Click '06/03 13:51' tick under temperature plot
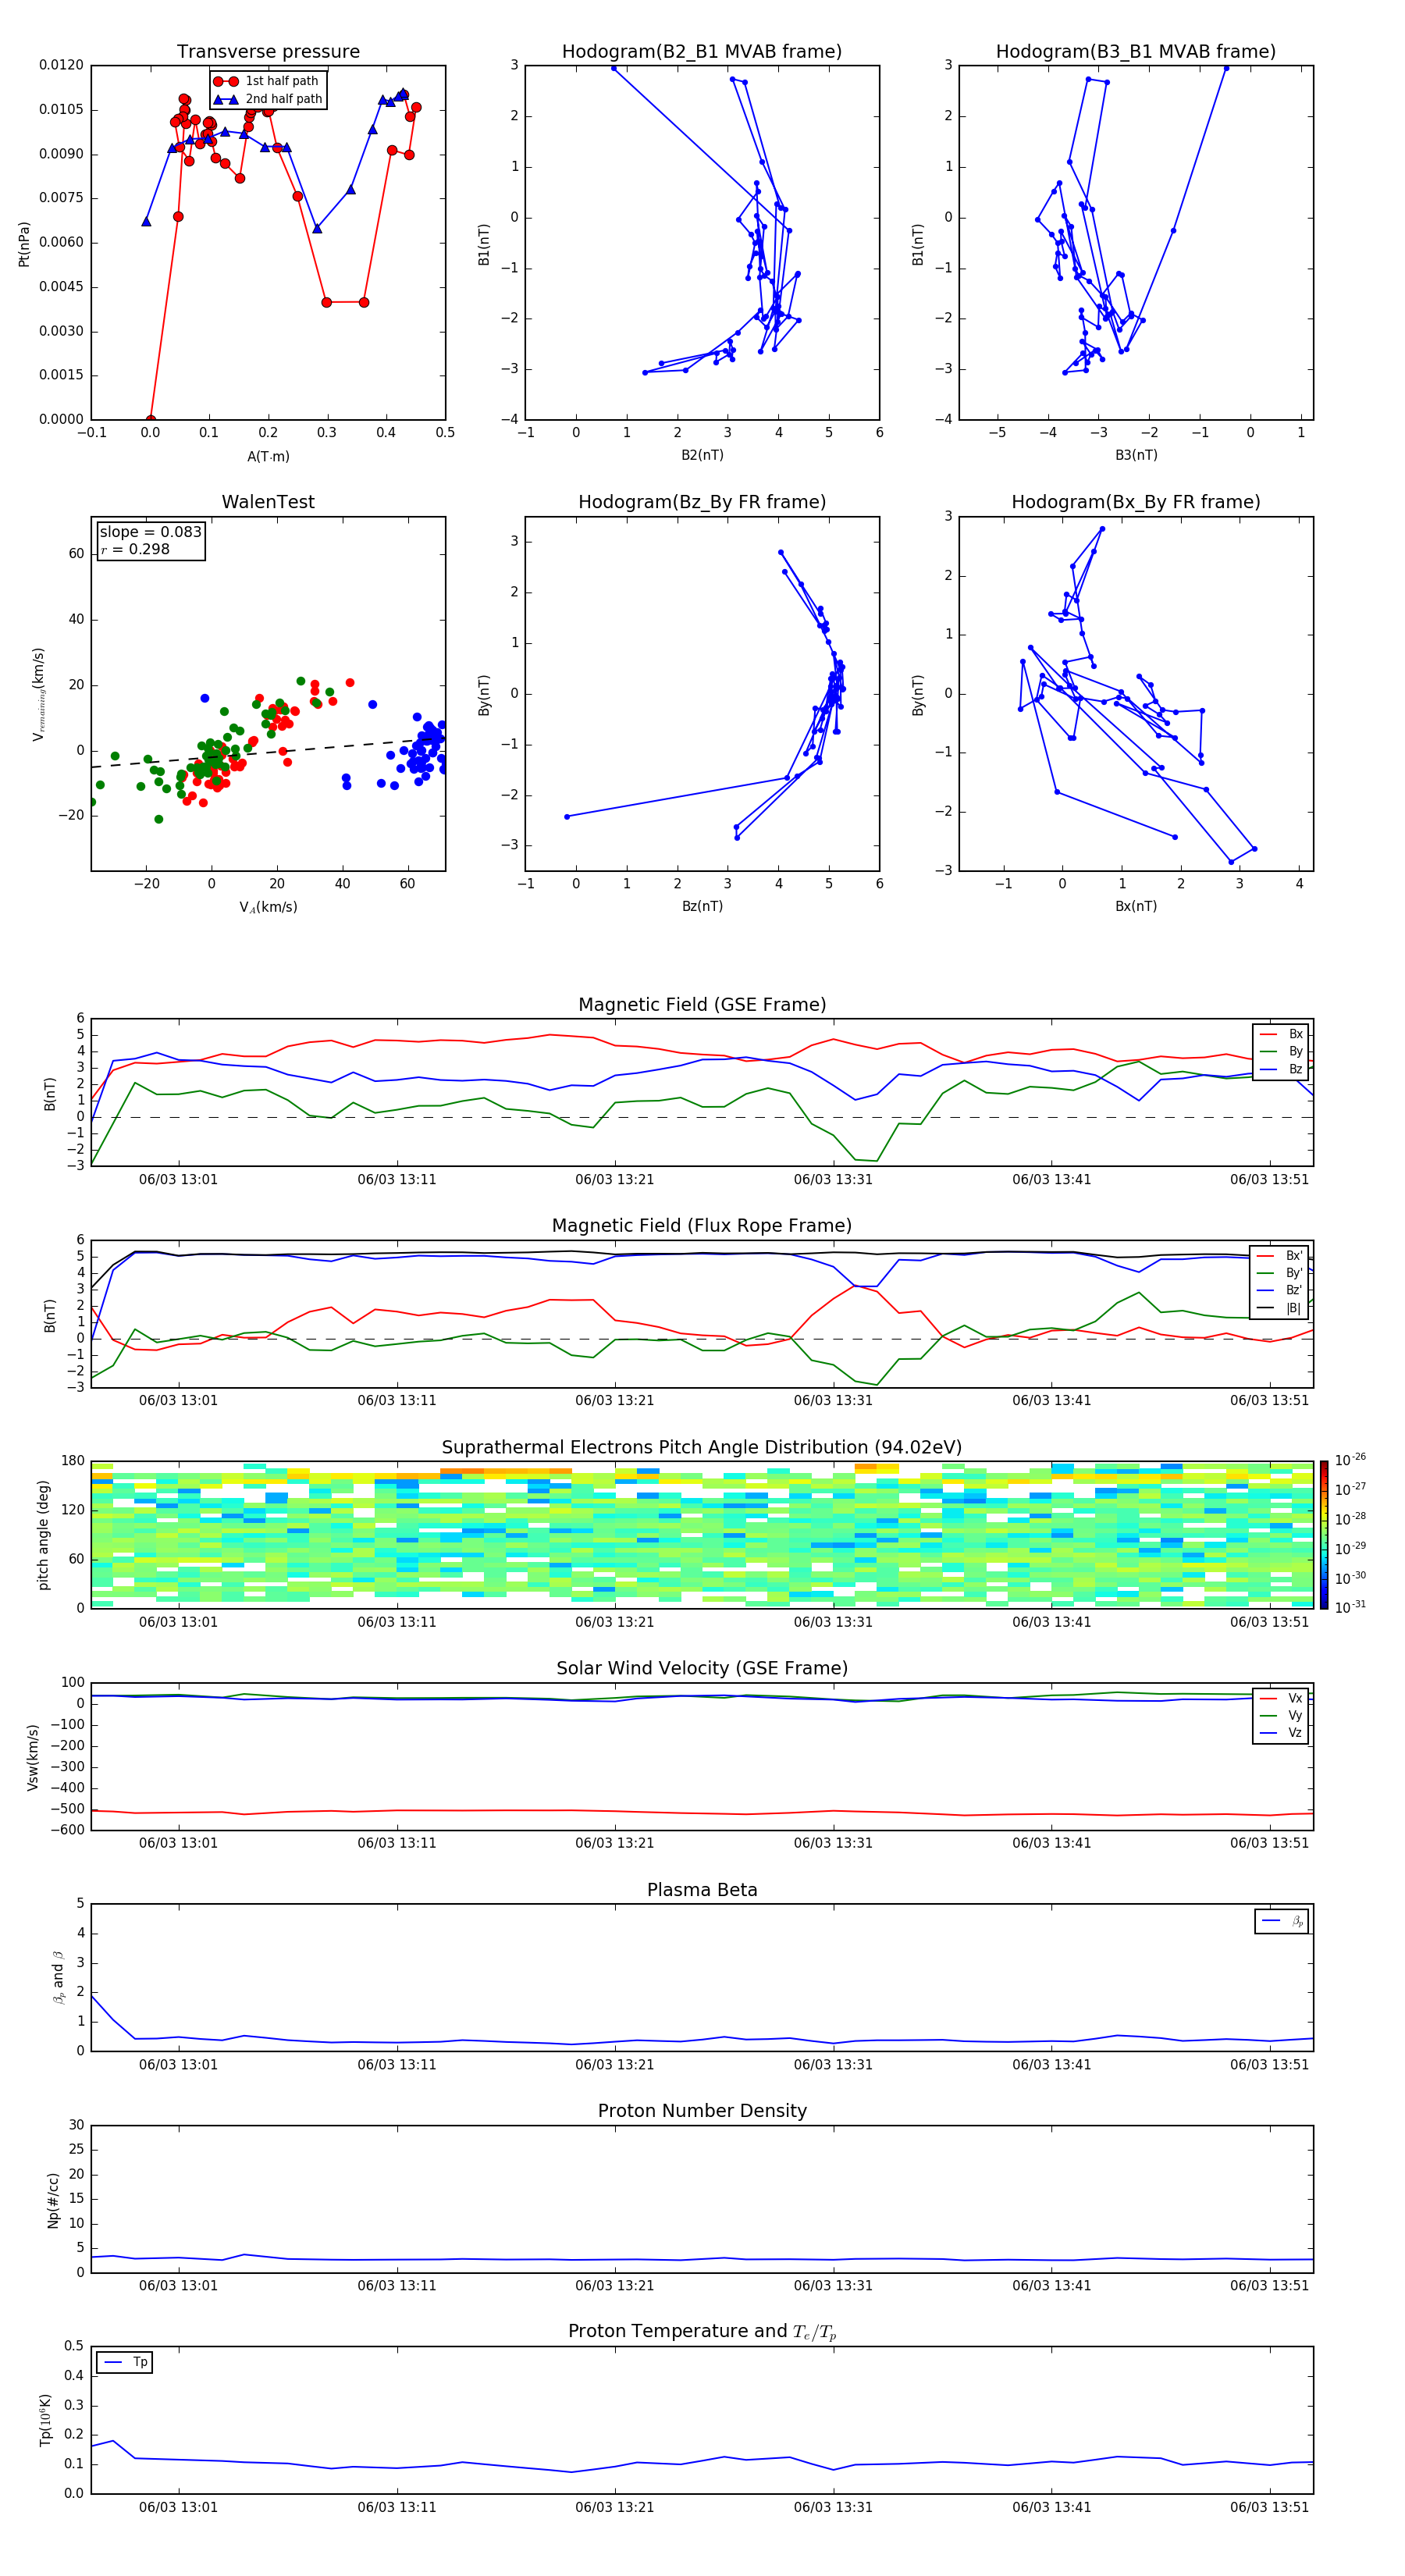 (1269, 2507)
